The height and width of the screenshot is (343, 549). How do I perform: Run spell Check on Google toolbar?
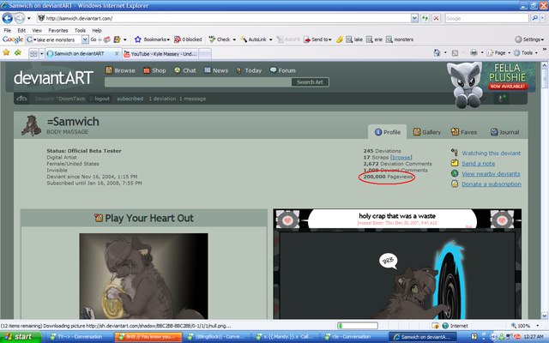point(220,39)
